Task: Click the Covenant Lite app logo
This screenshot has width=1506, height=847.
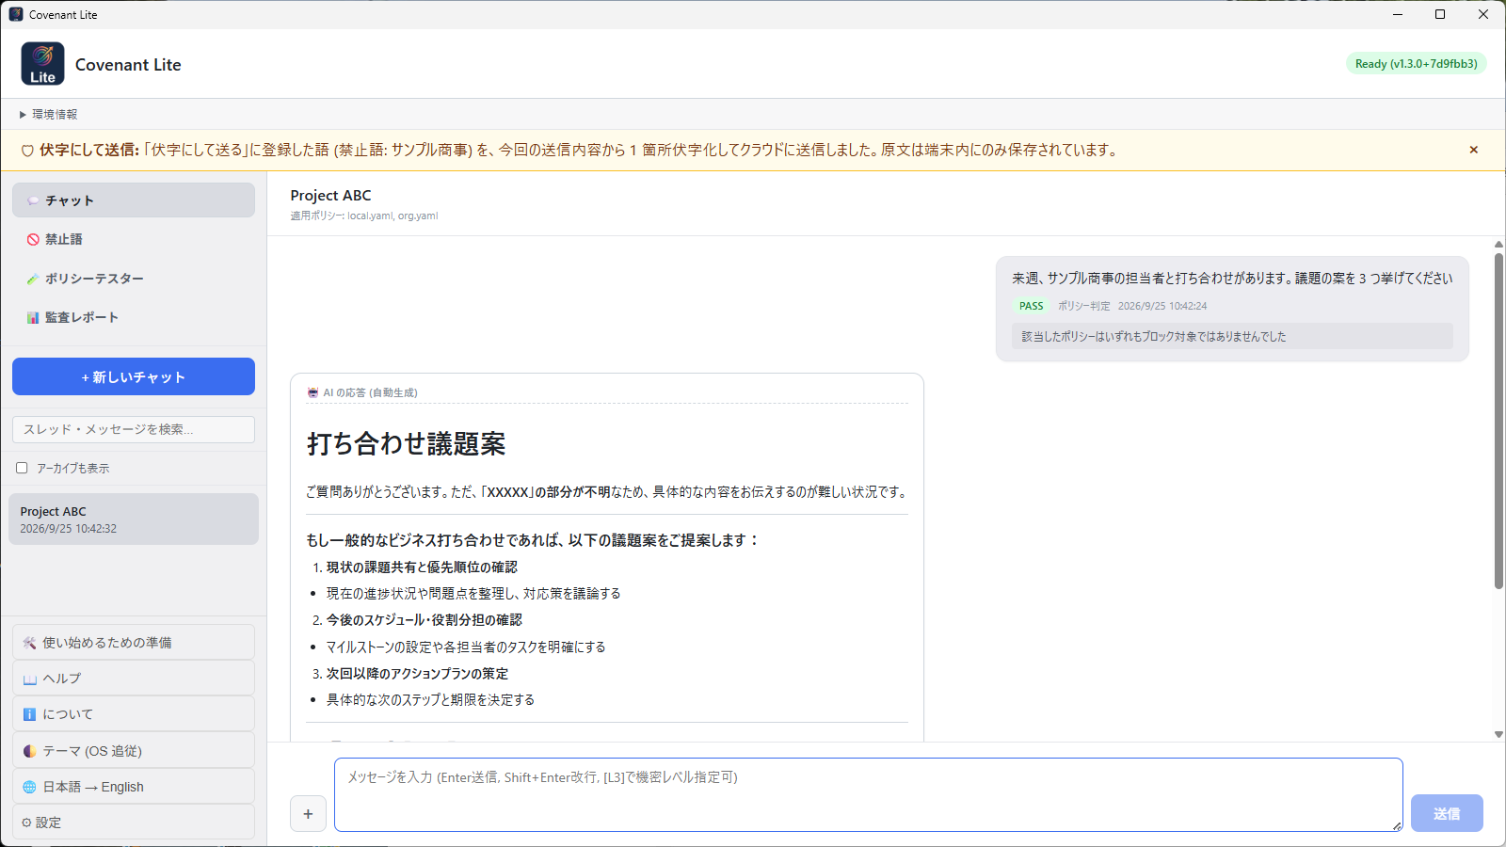Action: click(42, 64)
